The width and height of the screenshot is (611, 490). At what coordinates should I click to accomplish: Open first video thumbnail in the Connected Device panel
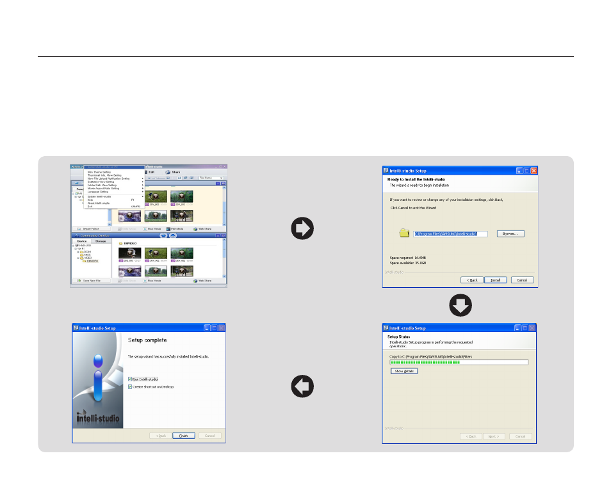pyautogui.click(x=130, y=253)
